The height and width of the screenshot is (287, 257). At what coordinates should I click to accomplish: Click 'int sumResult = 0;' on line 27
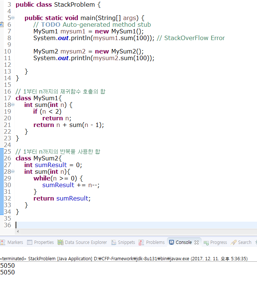pyautogui.click(x=53, y=165)
